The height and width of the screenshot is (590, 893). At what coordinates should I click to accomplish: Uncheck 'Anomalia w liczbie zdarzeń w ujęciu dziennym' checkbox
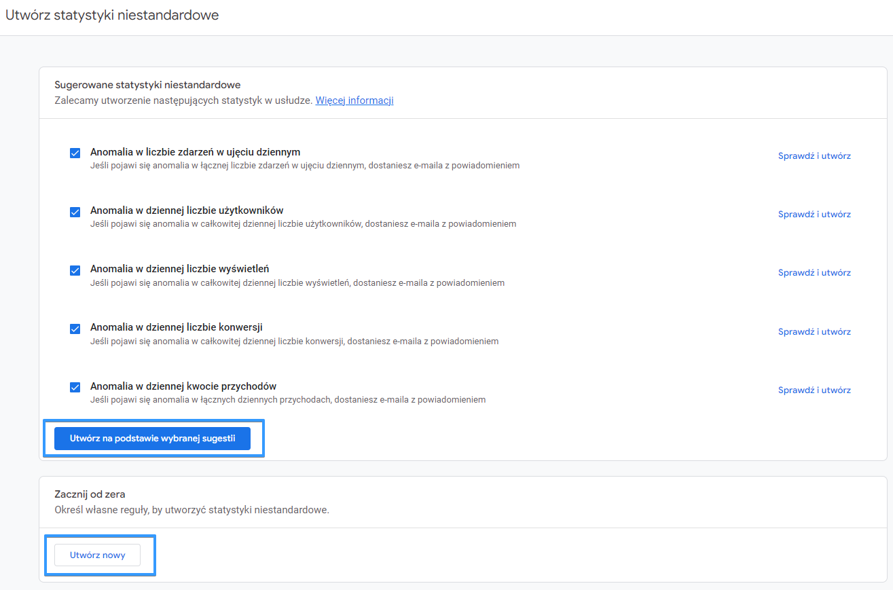[75, 153]
